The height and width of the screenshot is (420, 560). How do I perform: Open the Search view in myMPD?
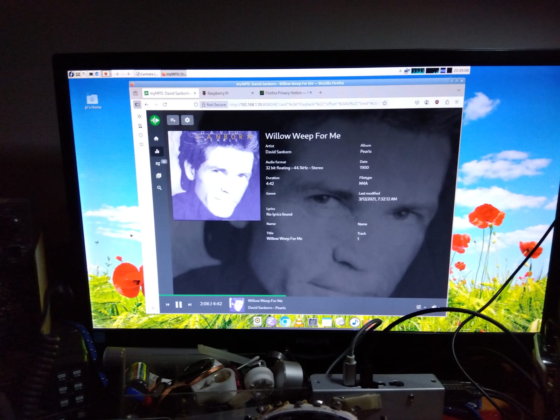tap(159, 188)
